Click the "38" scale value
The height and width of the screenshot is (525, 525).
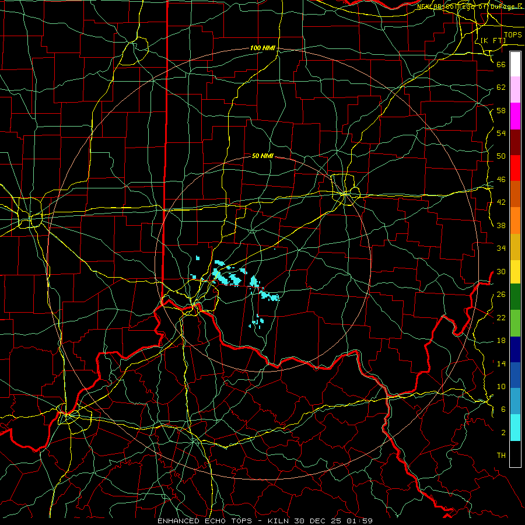[x=501, y=225]
